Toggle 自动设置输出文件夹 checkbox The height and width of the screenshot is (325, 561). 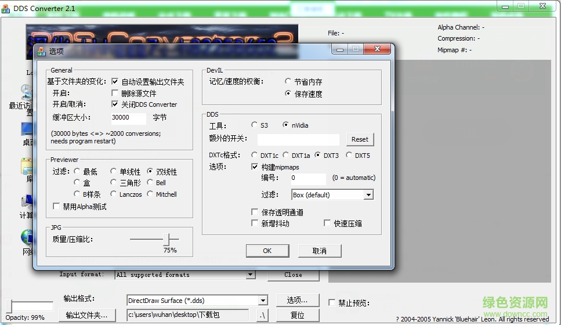tap(115, 82)
